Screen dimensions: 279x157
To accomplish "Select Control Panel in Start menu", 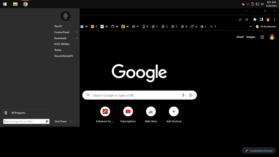I will tap(61, 32).
